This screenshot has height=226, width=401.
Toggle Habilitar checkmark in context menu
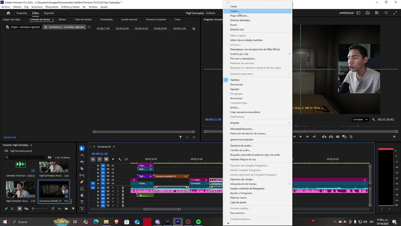pyautogui.click(x=226, y=80)
